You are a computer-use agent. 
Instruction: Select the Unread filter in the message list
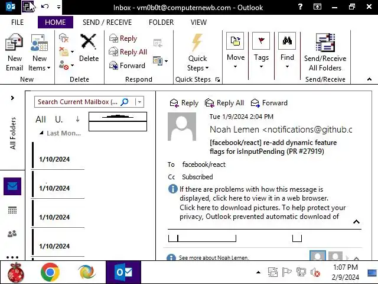click(58, 120)
